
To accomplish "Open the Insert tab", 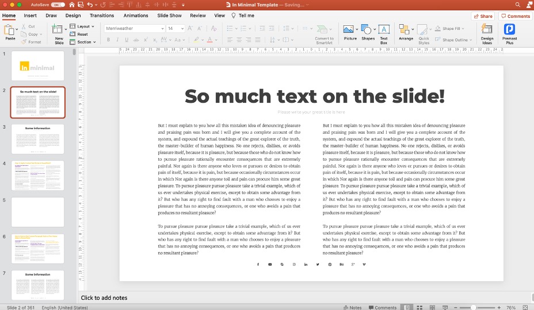I will point(30,15).
